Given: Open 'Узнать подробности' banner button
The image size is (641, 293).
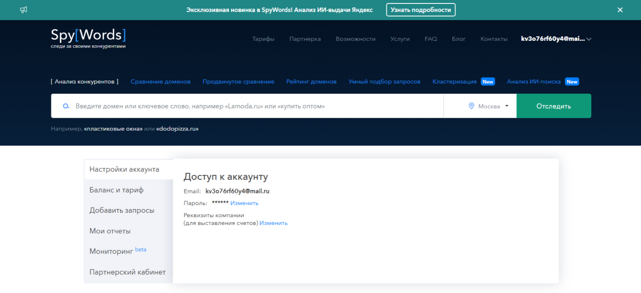Looking at the screenshot, I should [420, 10].
